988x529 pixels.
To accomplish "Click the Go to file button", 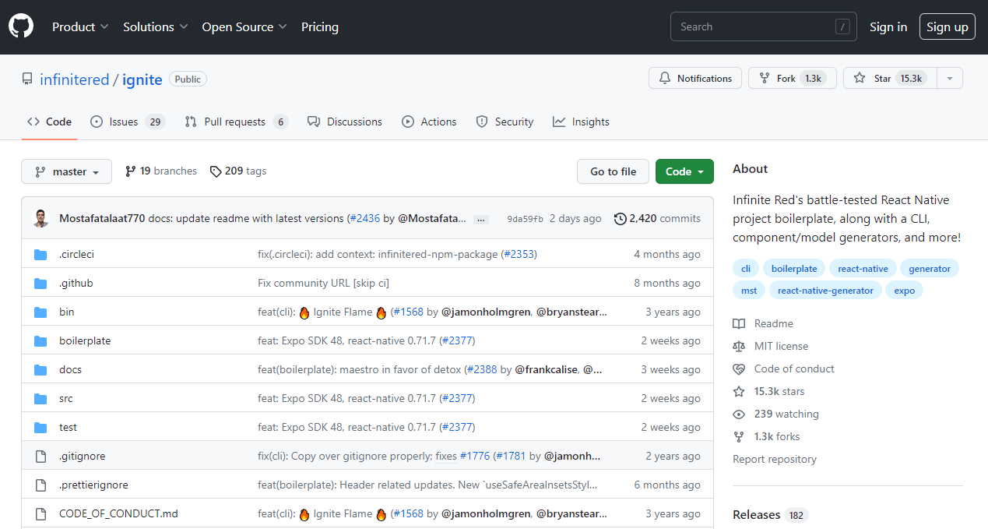I will coord(613,171).
